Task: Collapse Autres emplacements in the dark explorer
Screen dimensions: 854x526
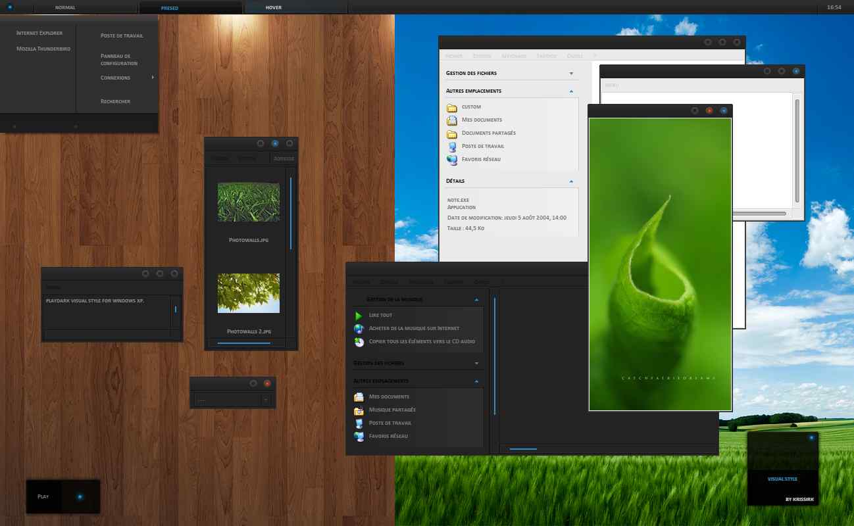Action: pyautogui.click(x=476, y=381)
